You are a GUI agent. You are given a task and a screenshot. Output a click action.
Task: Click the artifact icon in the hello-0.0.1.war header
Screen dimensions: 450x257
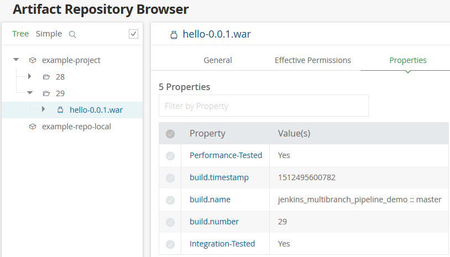pos(174,35)
